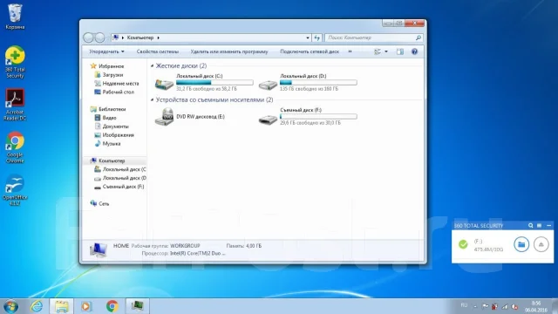This screenshot has height=314, width=558.
Task: Select Избранное in navigation pane
Action: (x=111, y=66)
